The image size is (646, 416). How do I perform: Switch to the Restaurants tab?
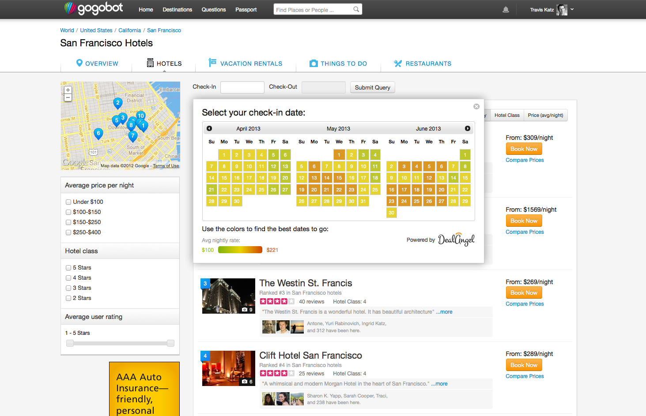(423, 64)
